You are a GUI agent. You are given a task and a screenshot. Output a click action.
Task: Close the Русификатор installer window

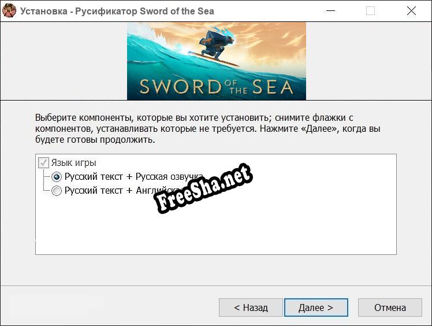[411, 11]
